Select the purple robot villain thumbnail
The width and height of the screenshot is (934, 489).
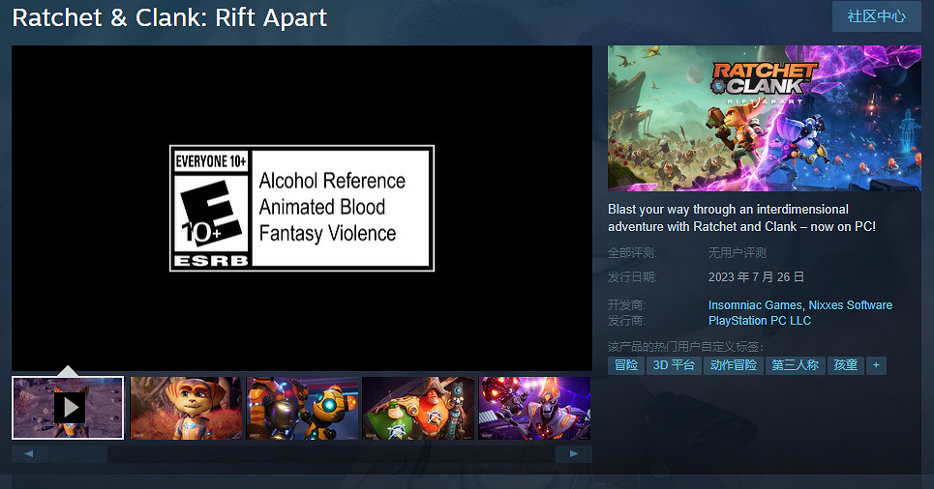[x=534, y=408]
